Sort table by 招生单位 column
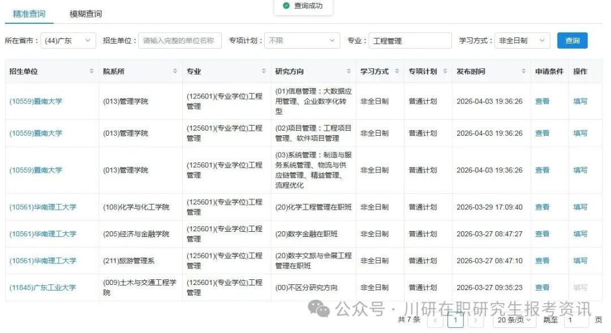Viewport: 611px width, 333px height. 92,71
